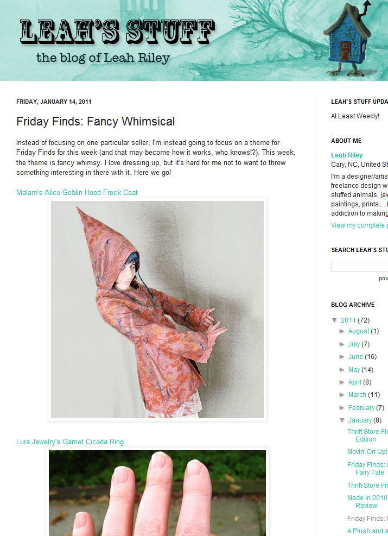Collapse the January archive triangle
The height and width of the screenshot is (536, 388).
342,420
